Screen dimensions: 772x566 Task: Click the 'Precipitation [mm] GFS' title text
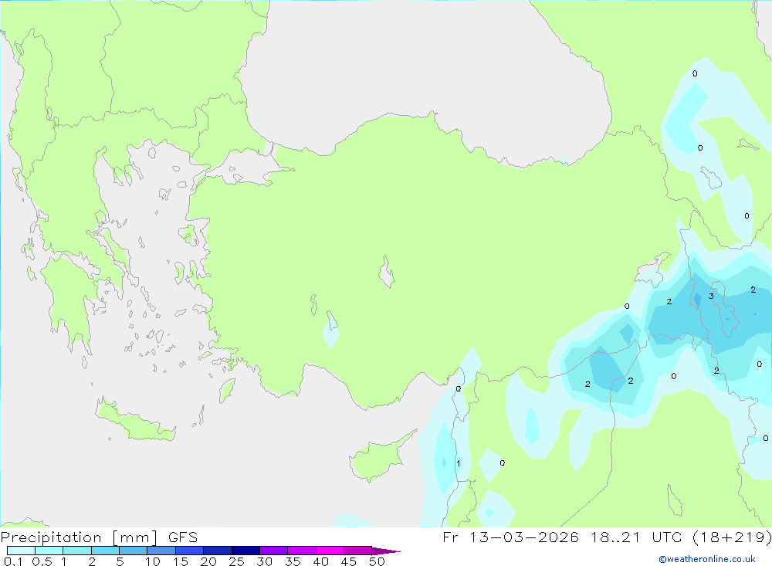click(99, 537)
